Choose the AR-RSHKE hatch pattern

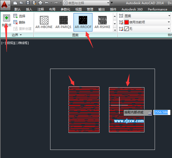tap(102, 22)
